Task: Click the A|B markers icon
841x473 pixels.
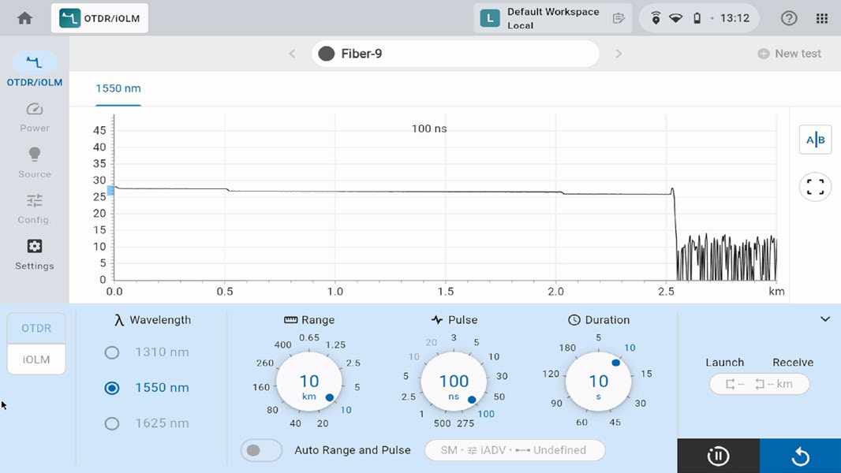Action: [x=815, y=140]
